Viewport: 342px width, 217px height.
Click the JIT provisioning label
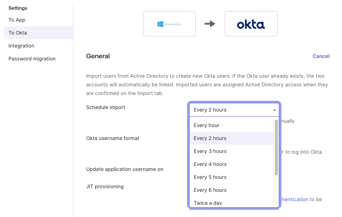pos(105,186)
